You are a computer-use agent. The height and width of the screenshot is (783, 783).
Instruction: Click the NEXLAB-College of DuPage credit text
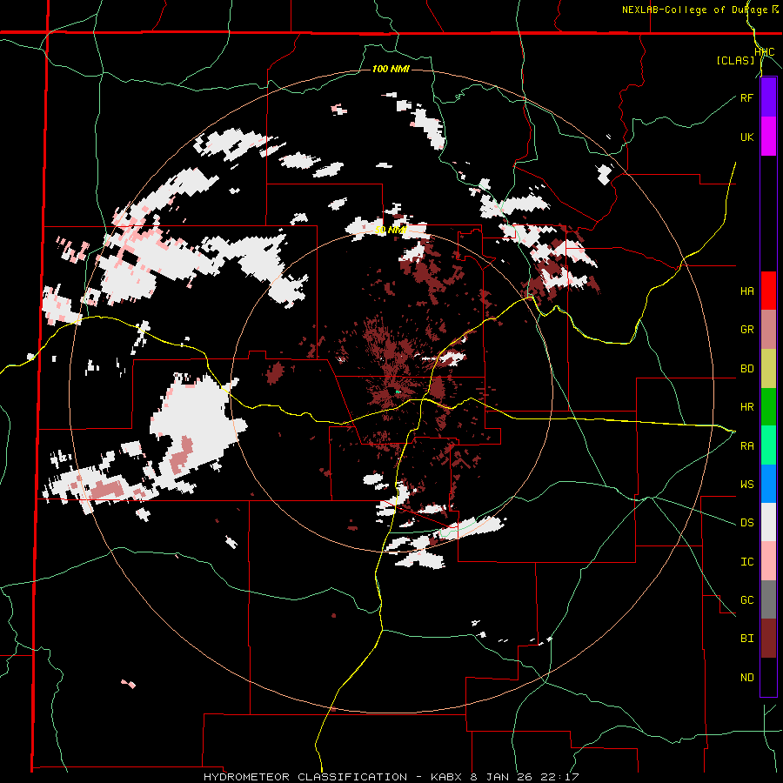pyautogui.click(x=695, y=10)
